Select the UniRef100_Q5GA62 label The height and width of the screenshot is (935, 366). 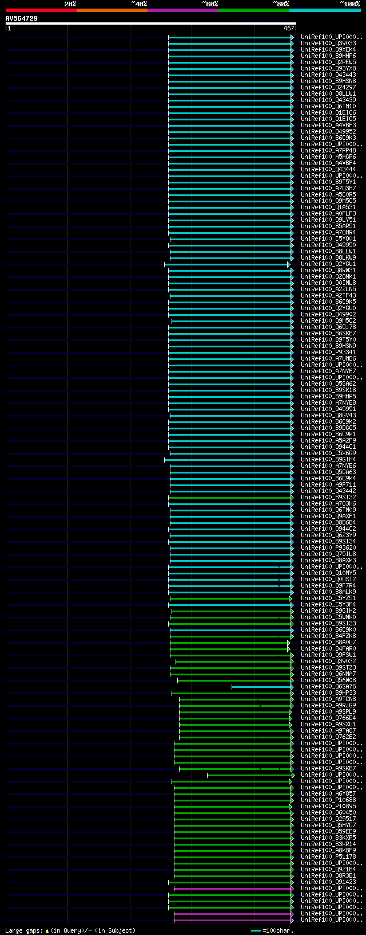328,384
